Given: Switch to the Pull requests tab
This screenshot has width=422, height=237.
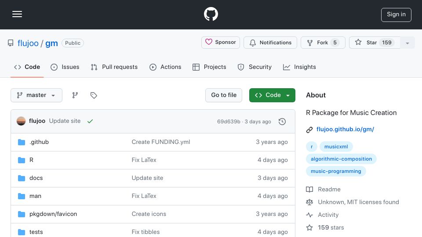Looking at the screenshot, I should (114, 67).
